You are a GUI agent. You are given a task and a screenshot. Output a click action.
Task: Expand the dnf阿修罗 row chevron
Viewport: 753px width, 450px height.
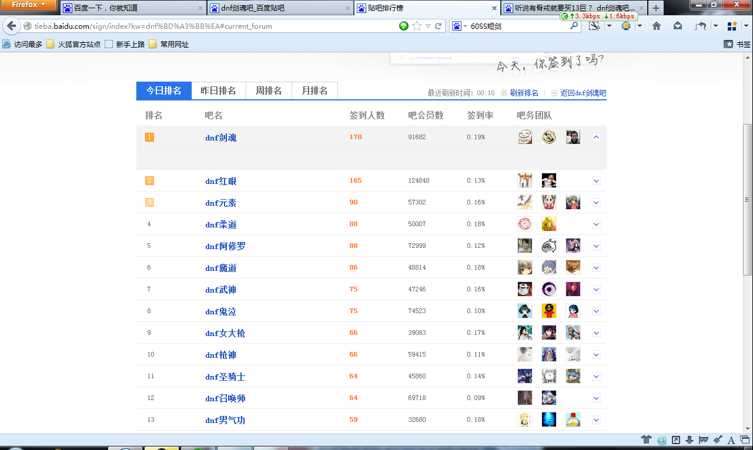tap(596, 246)
